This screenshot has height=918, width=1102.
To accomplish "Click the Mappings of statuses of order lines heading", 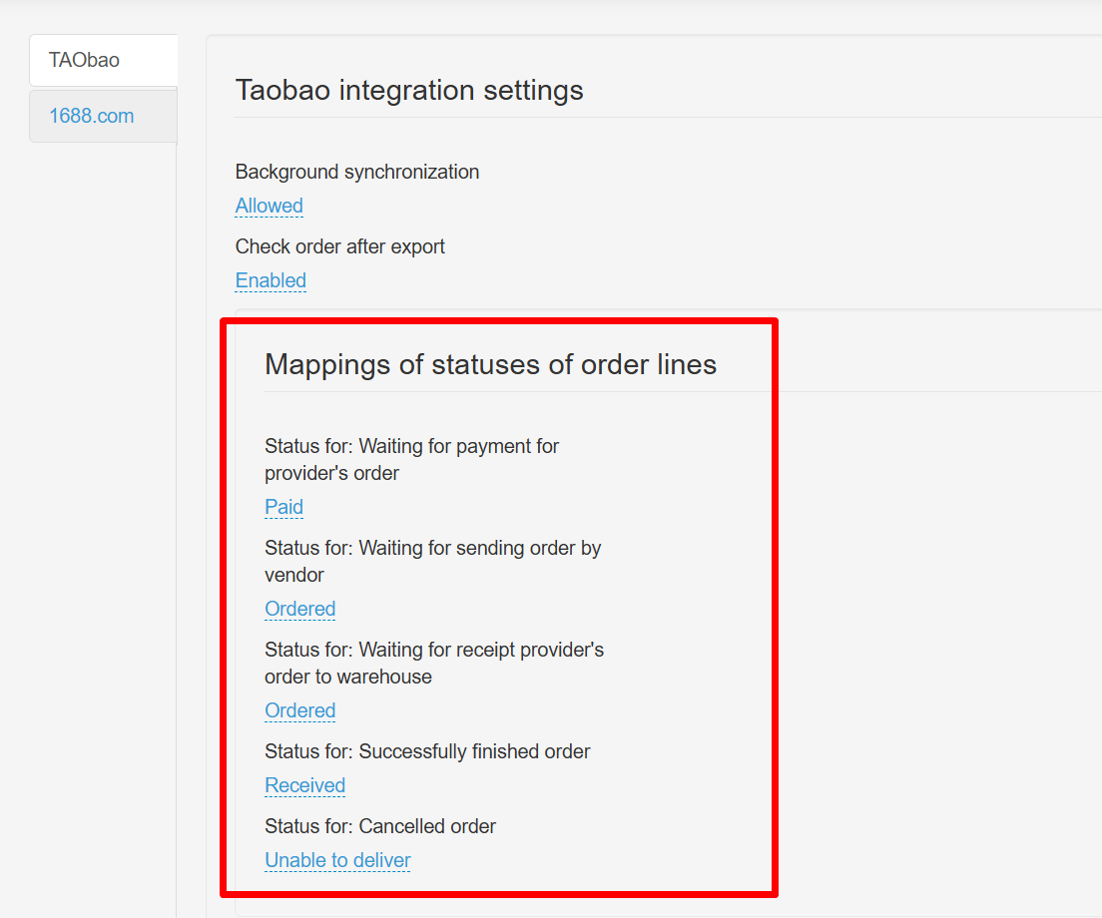I will point(490,364).
